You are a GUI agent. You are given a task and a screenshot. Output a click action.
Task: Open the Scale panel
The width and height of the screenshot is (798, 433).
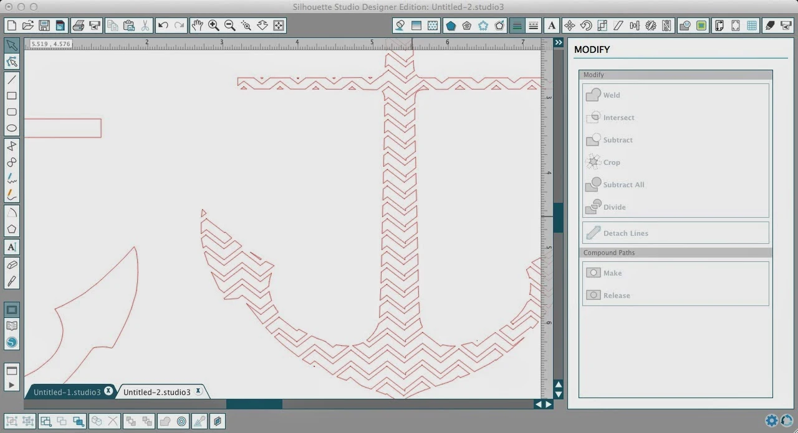(x=603, y=26)
